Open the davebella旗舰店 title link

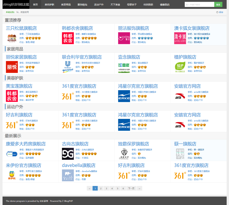(x=79, y=165)
